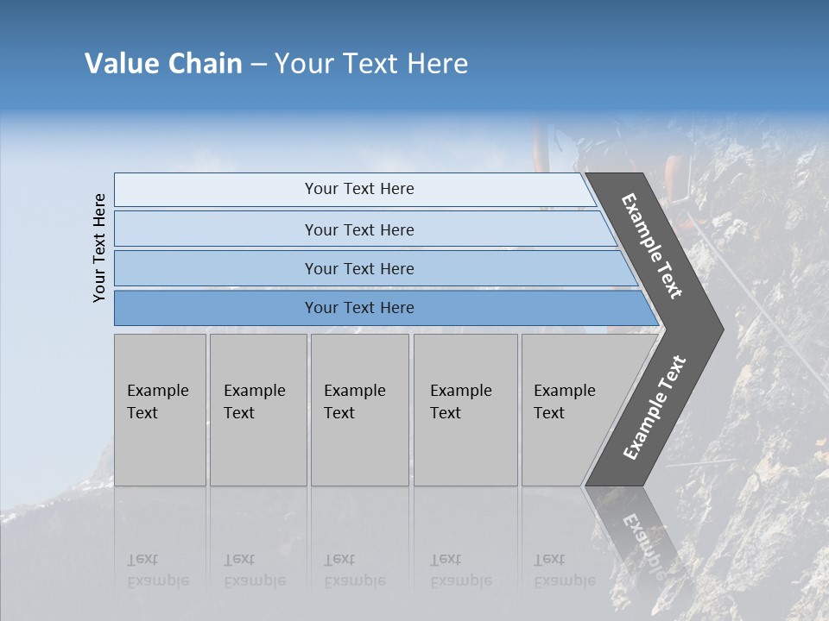829x621 pixels.
Task: Select the vertical rotated "Your Text Here" label
Action: point(100,248)
